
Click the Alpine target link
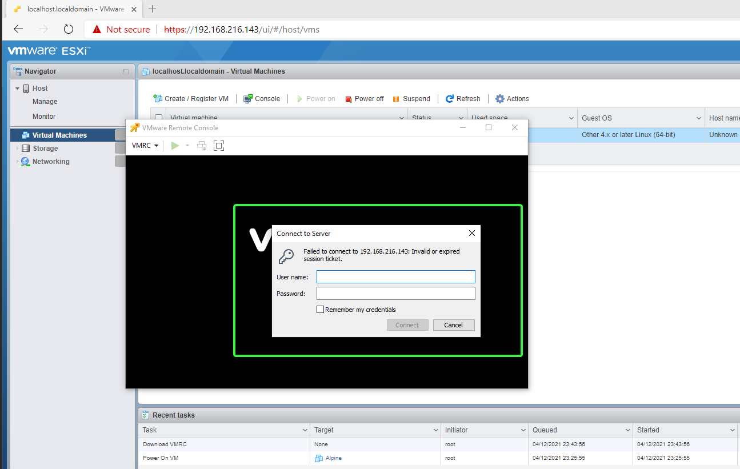click(x=334, y=458)
